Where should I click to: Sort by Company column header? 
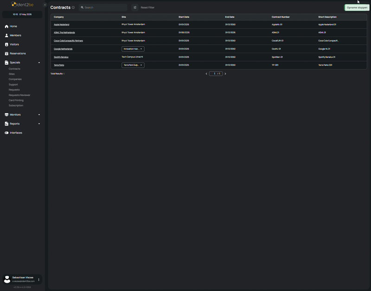click(x=59, y=17)
